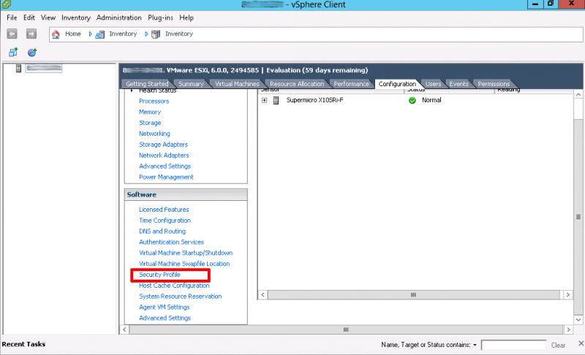The height and width of the screenshot is (355, 585).
Task: Click the bottom horizontal scrollbar left arrow
Action: 124,329
